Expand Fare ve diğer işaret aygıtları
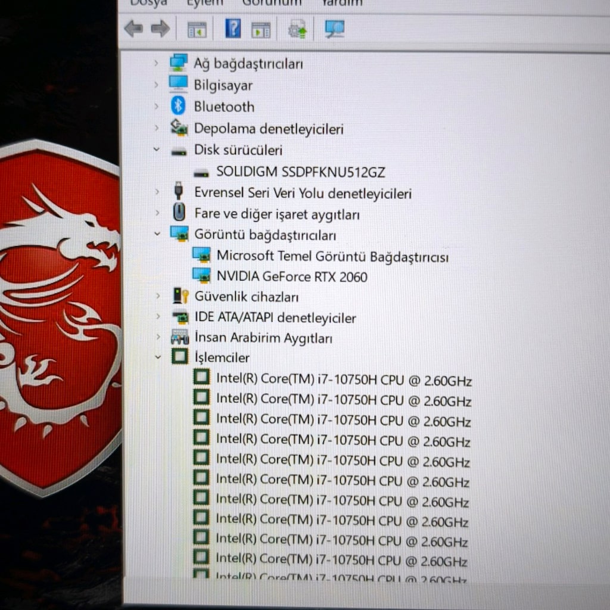The width and height of the screenshot is (610, 610). pos(157,213)
